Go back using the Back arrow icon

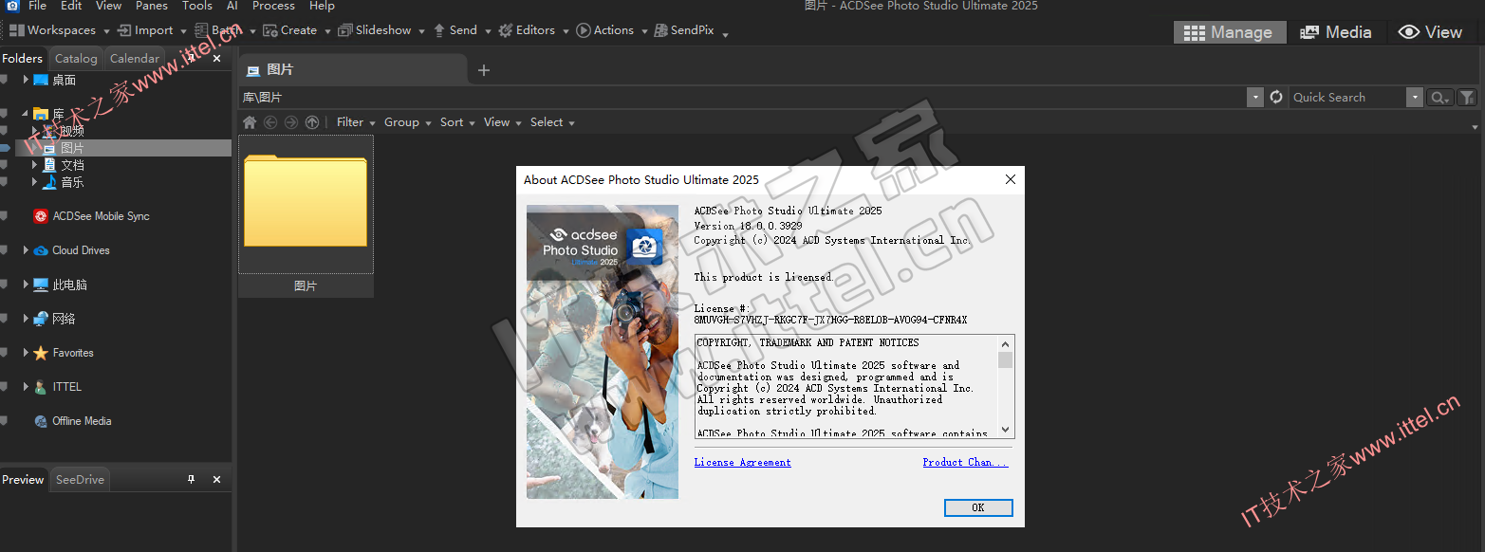tap(270, 122)
